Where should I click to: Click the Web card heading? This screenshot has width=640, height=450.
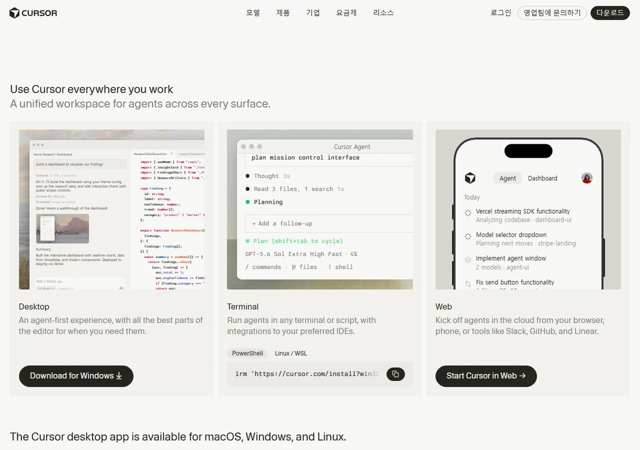coord(444,307)
